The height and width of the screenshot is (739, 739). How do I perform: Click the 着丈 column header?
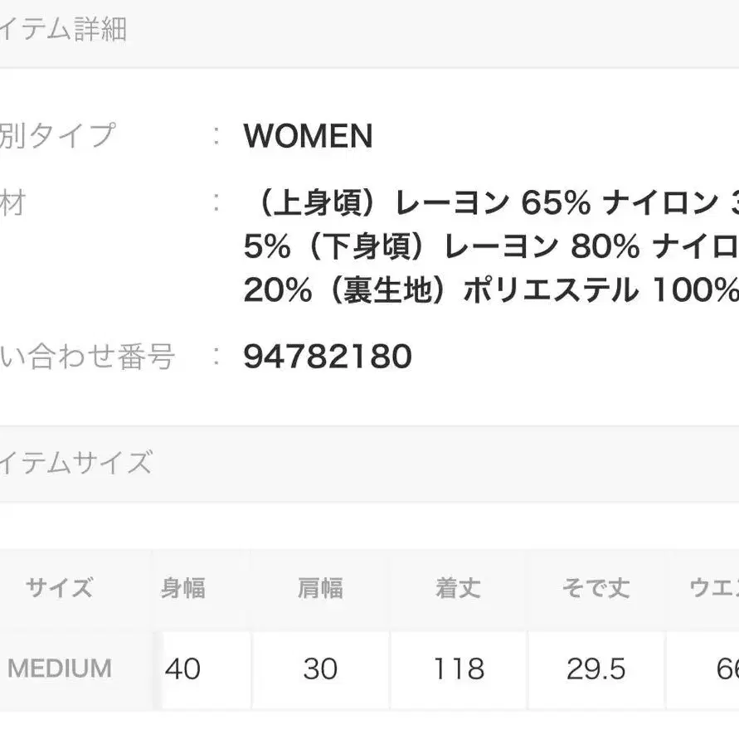tap(458, 588)
